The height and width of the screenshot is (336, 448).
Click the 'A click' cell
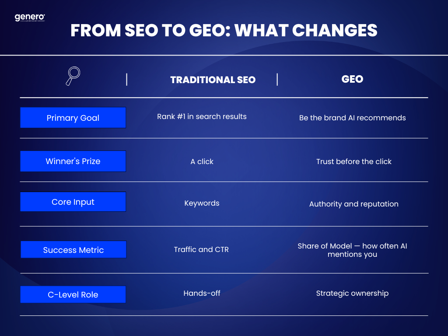click(202, 161)
